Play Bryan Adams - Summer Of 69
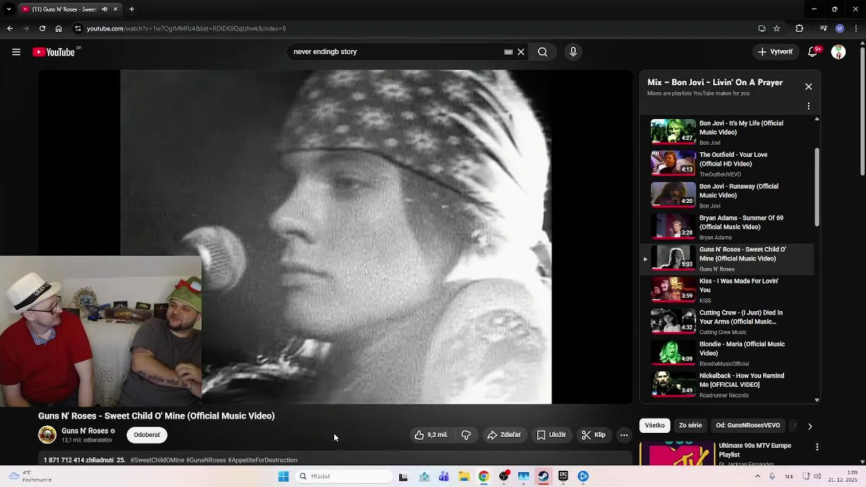 727,227
